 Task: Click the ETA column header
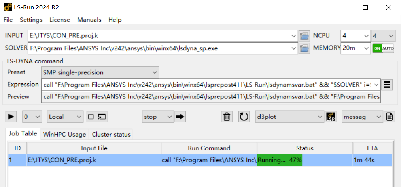point(372,148)
